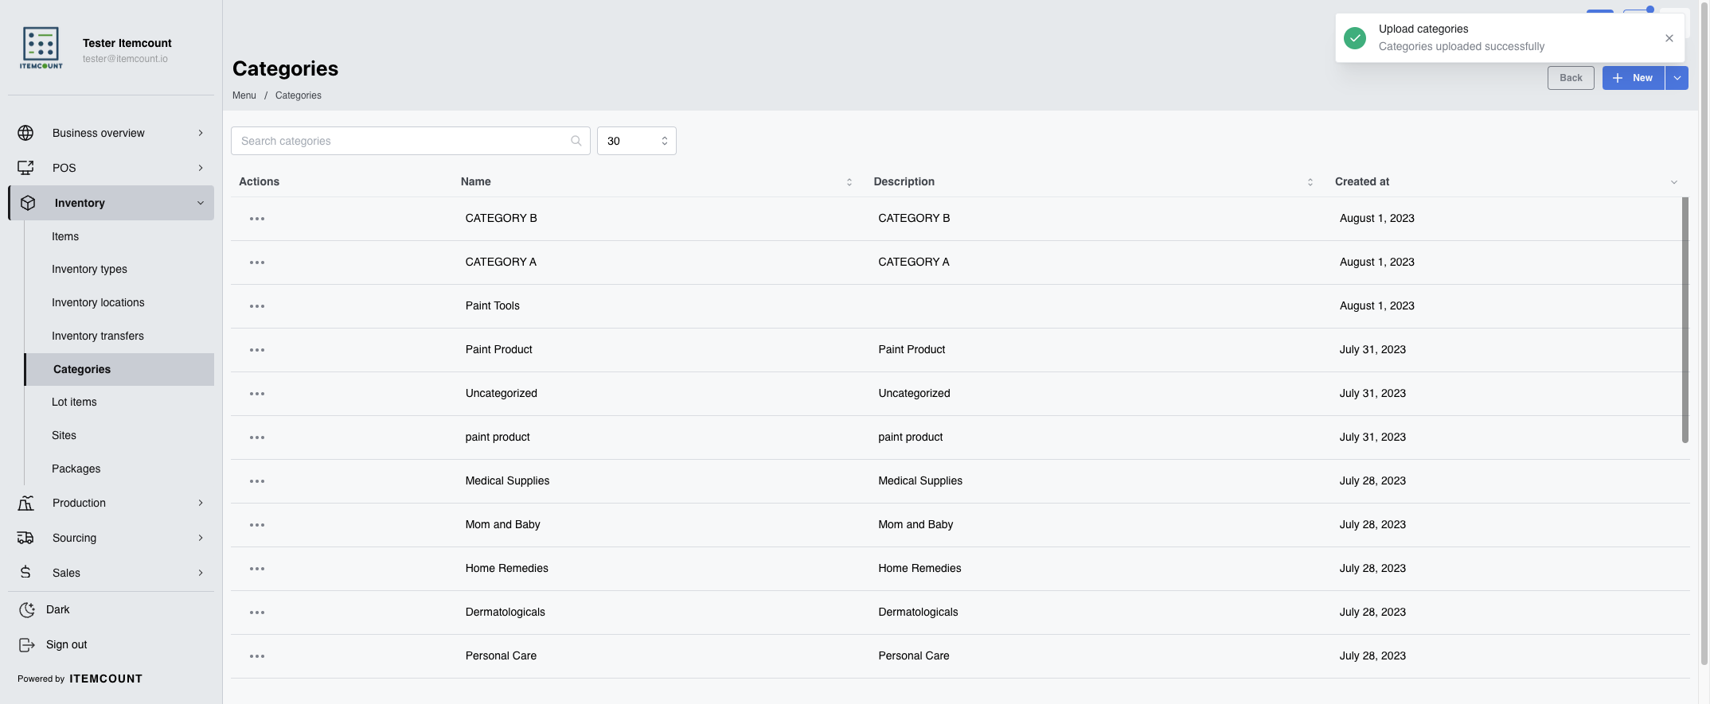Image resolution: width=1710 pixels, height=704 pixels.
Task: Expand the POS submenu chevron
Action: (201, 168)
